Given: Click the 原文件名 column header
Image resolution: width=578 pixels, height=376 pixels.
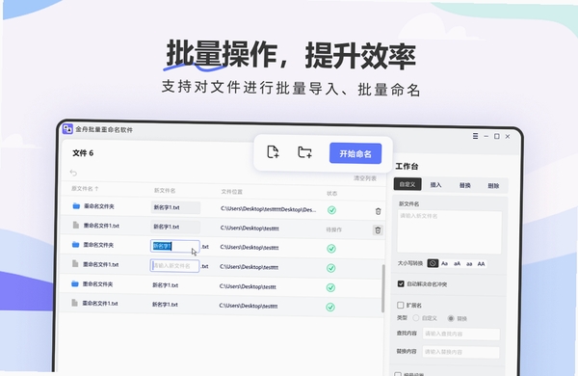Looking at the screenshot, I should (x=82, y=189).
